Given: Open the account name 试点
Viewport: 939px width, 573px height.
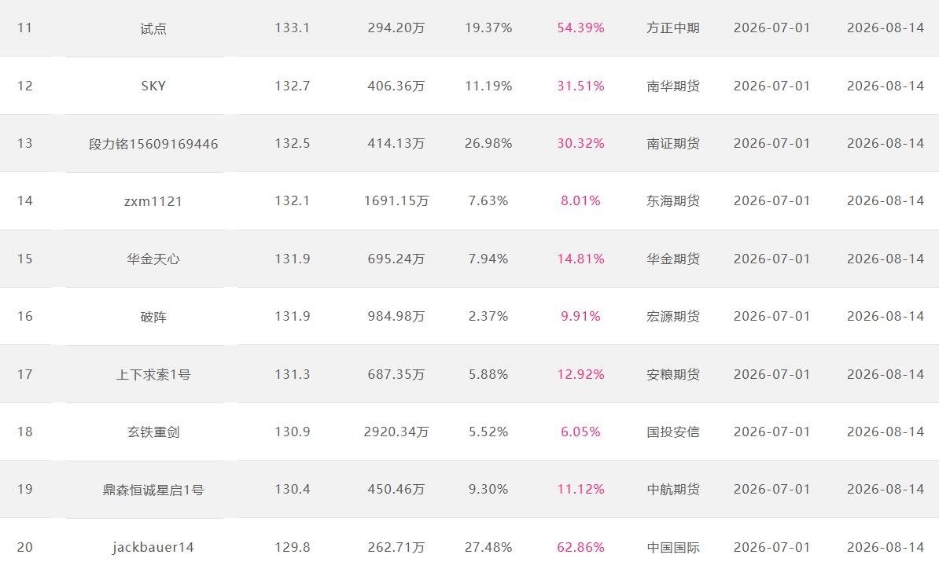Looking at the screenshot, I should (x=153, y=28).
